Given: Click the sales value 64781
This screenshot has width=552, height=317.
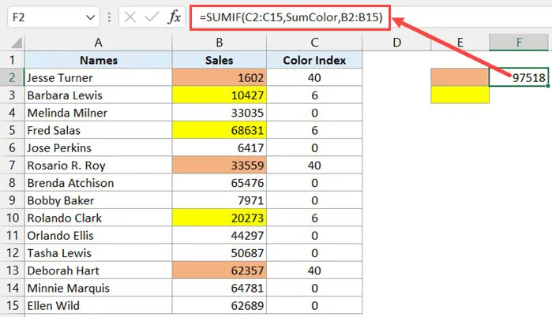Looking at the screenshot, I should 220,288.
